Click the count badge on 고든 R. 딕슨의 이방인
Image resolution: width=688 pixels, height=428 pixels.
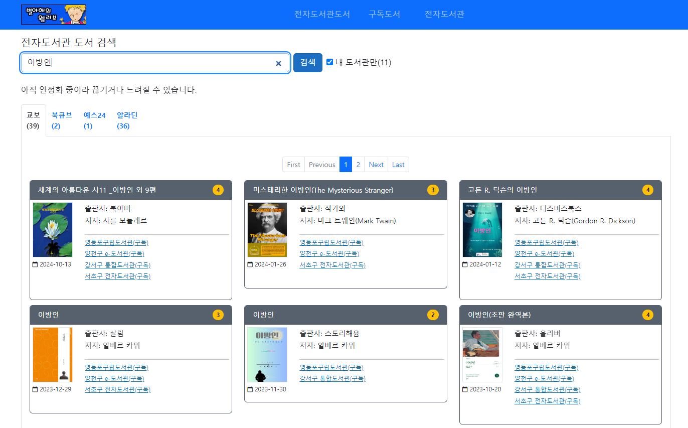647,190
